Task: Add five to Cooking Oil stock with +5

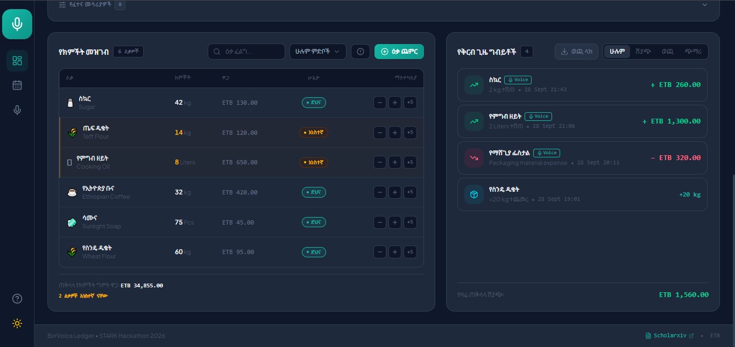Action: click(x=410, y=162)
